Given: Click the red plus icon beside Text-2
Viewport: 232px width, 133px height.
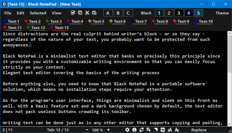Looking at the screenshot, I should point(26,21).
